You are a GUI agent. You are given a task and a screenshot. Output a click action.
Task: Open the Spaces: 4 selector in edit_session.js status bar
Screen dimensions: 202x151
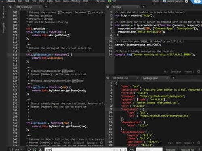click(x=92, y=143)
